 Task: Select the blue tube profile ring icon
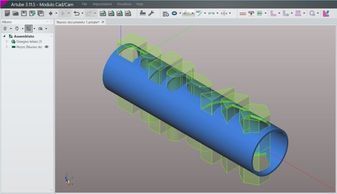(174, 13)
